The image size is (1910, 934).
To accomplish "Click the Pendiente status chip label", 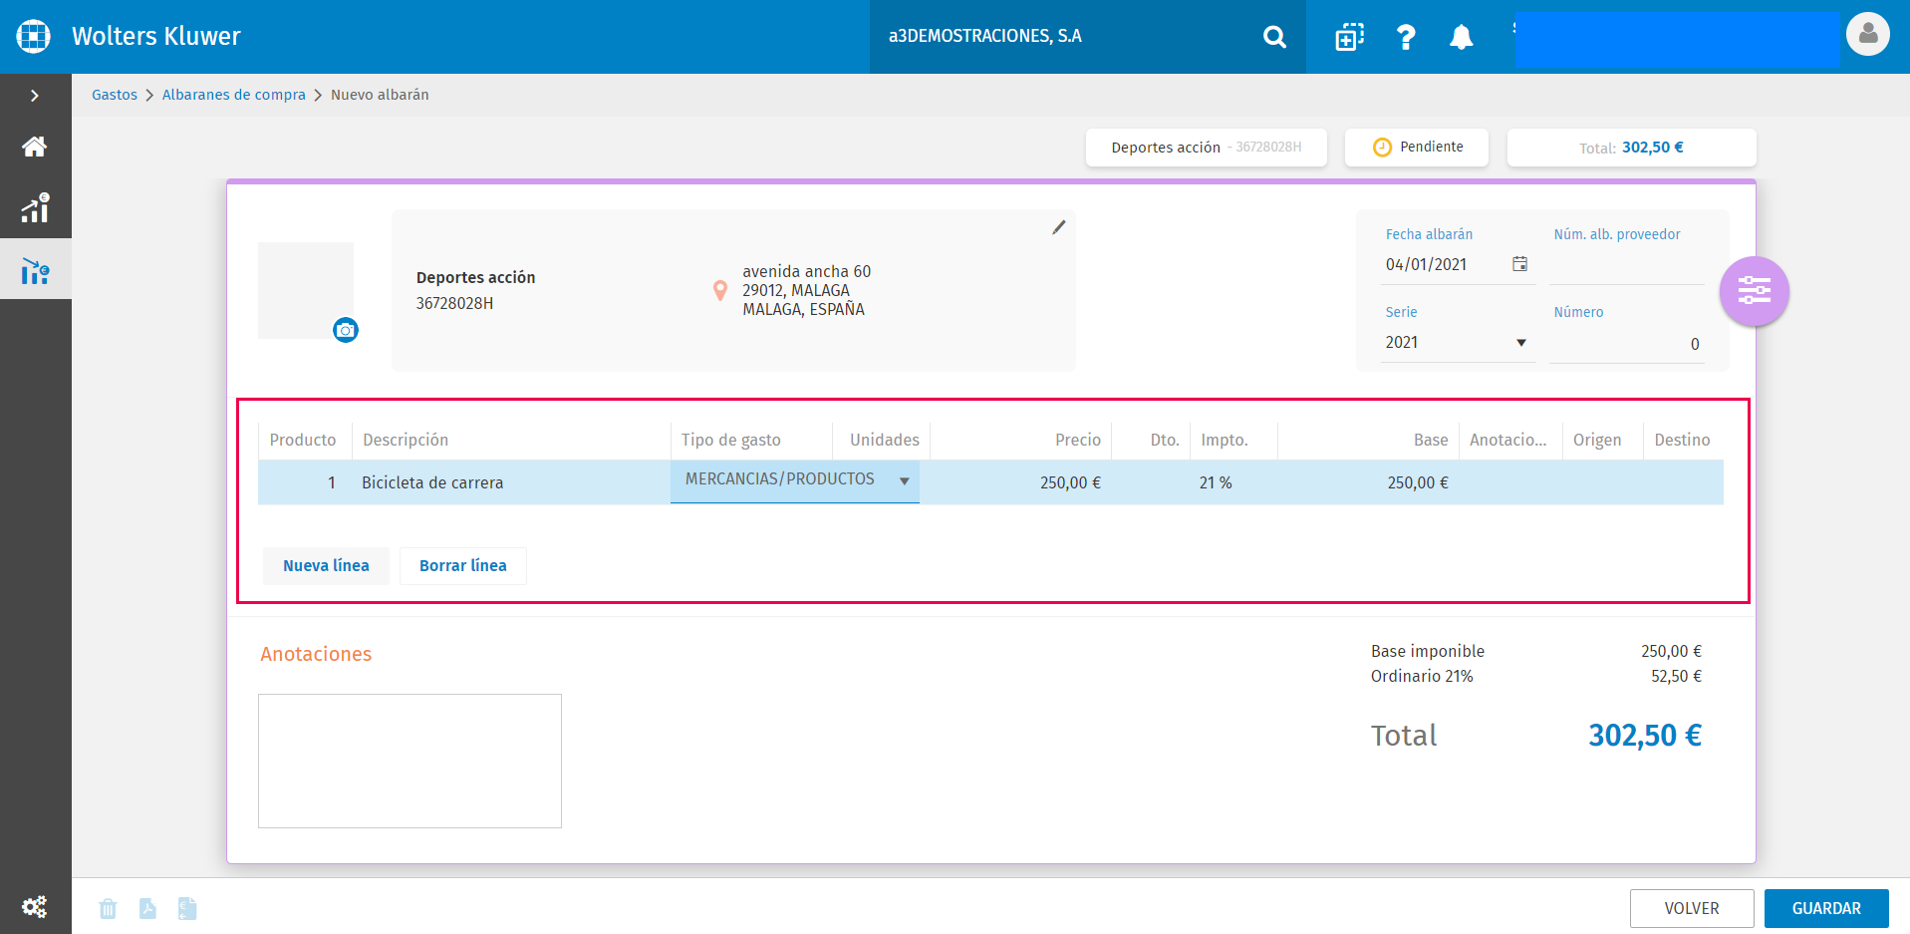I will tap(1432, 147).
